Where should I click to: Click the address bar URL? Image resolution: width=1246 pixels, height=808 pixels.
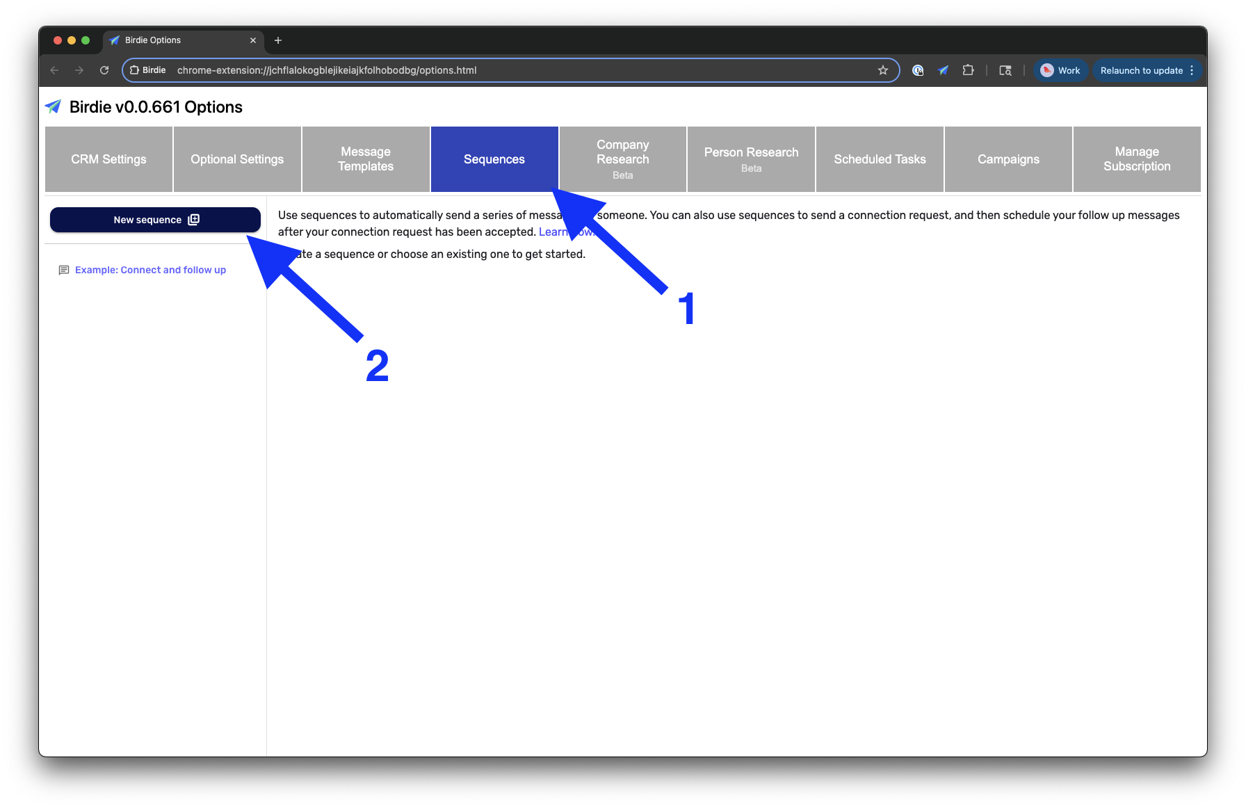[x=327, y=70]
